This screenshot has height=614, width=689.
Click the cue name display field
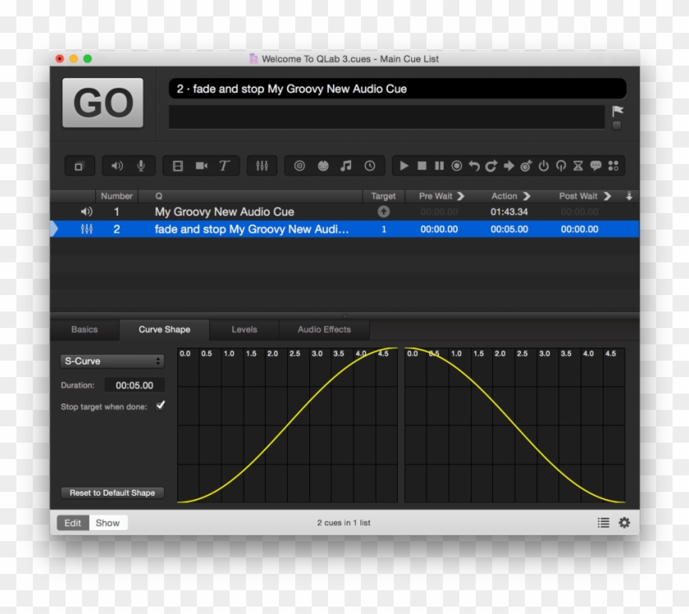click(x=398, y=89)
